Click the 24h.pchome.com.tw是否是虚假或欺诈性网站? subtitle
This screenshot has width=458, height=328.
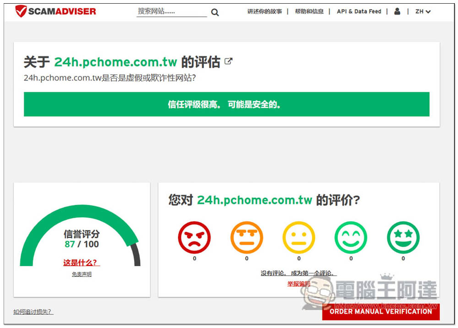click(x=109, y=78)
